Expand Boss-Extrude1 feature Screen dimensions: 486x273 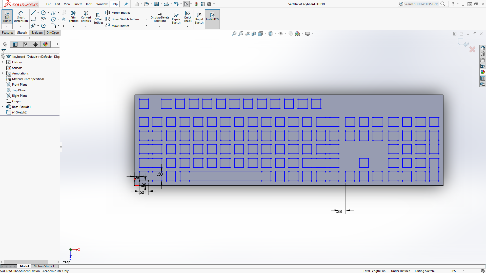[x=3, y=107]
